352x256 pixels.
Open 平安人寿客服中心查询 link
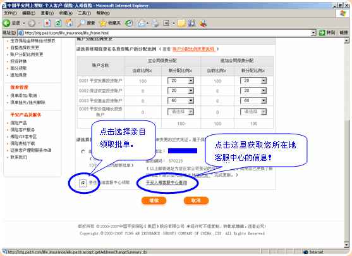point(166,182)
